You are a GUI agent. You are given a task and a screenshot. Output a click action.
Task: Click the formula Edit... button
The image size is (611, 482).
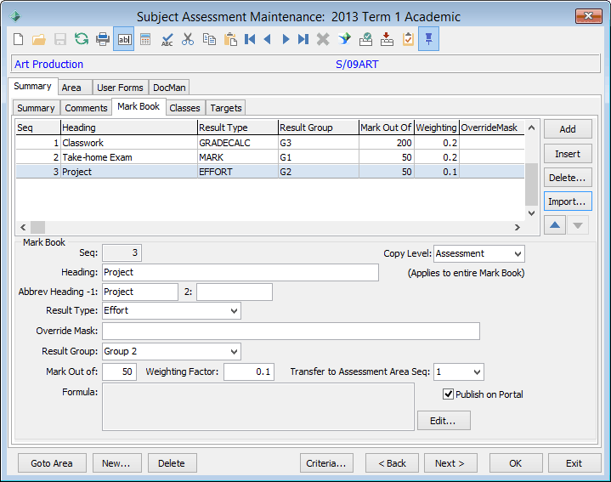click(x=444, y=421)
